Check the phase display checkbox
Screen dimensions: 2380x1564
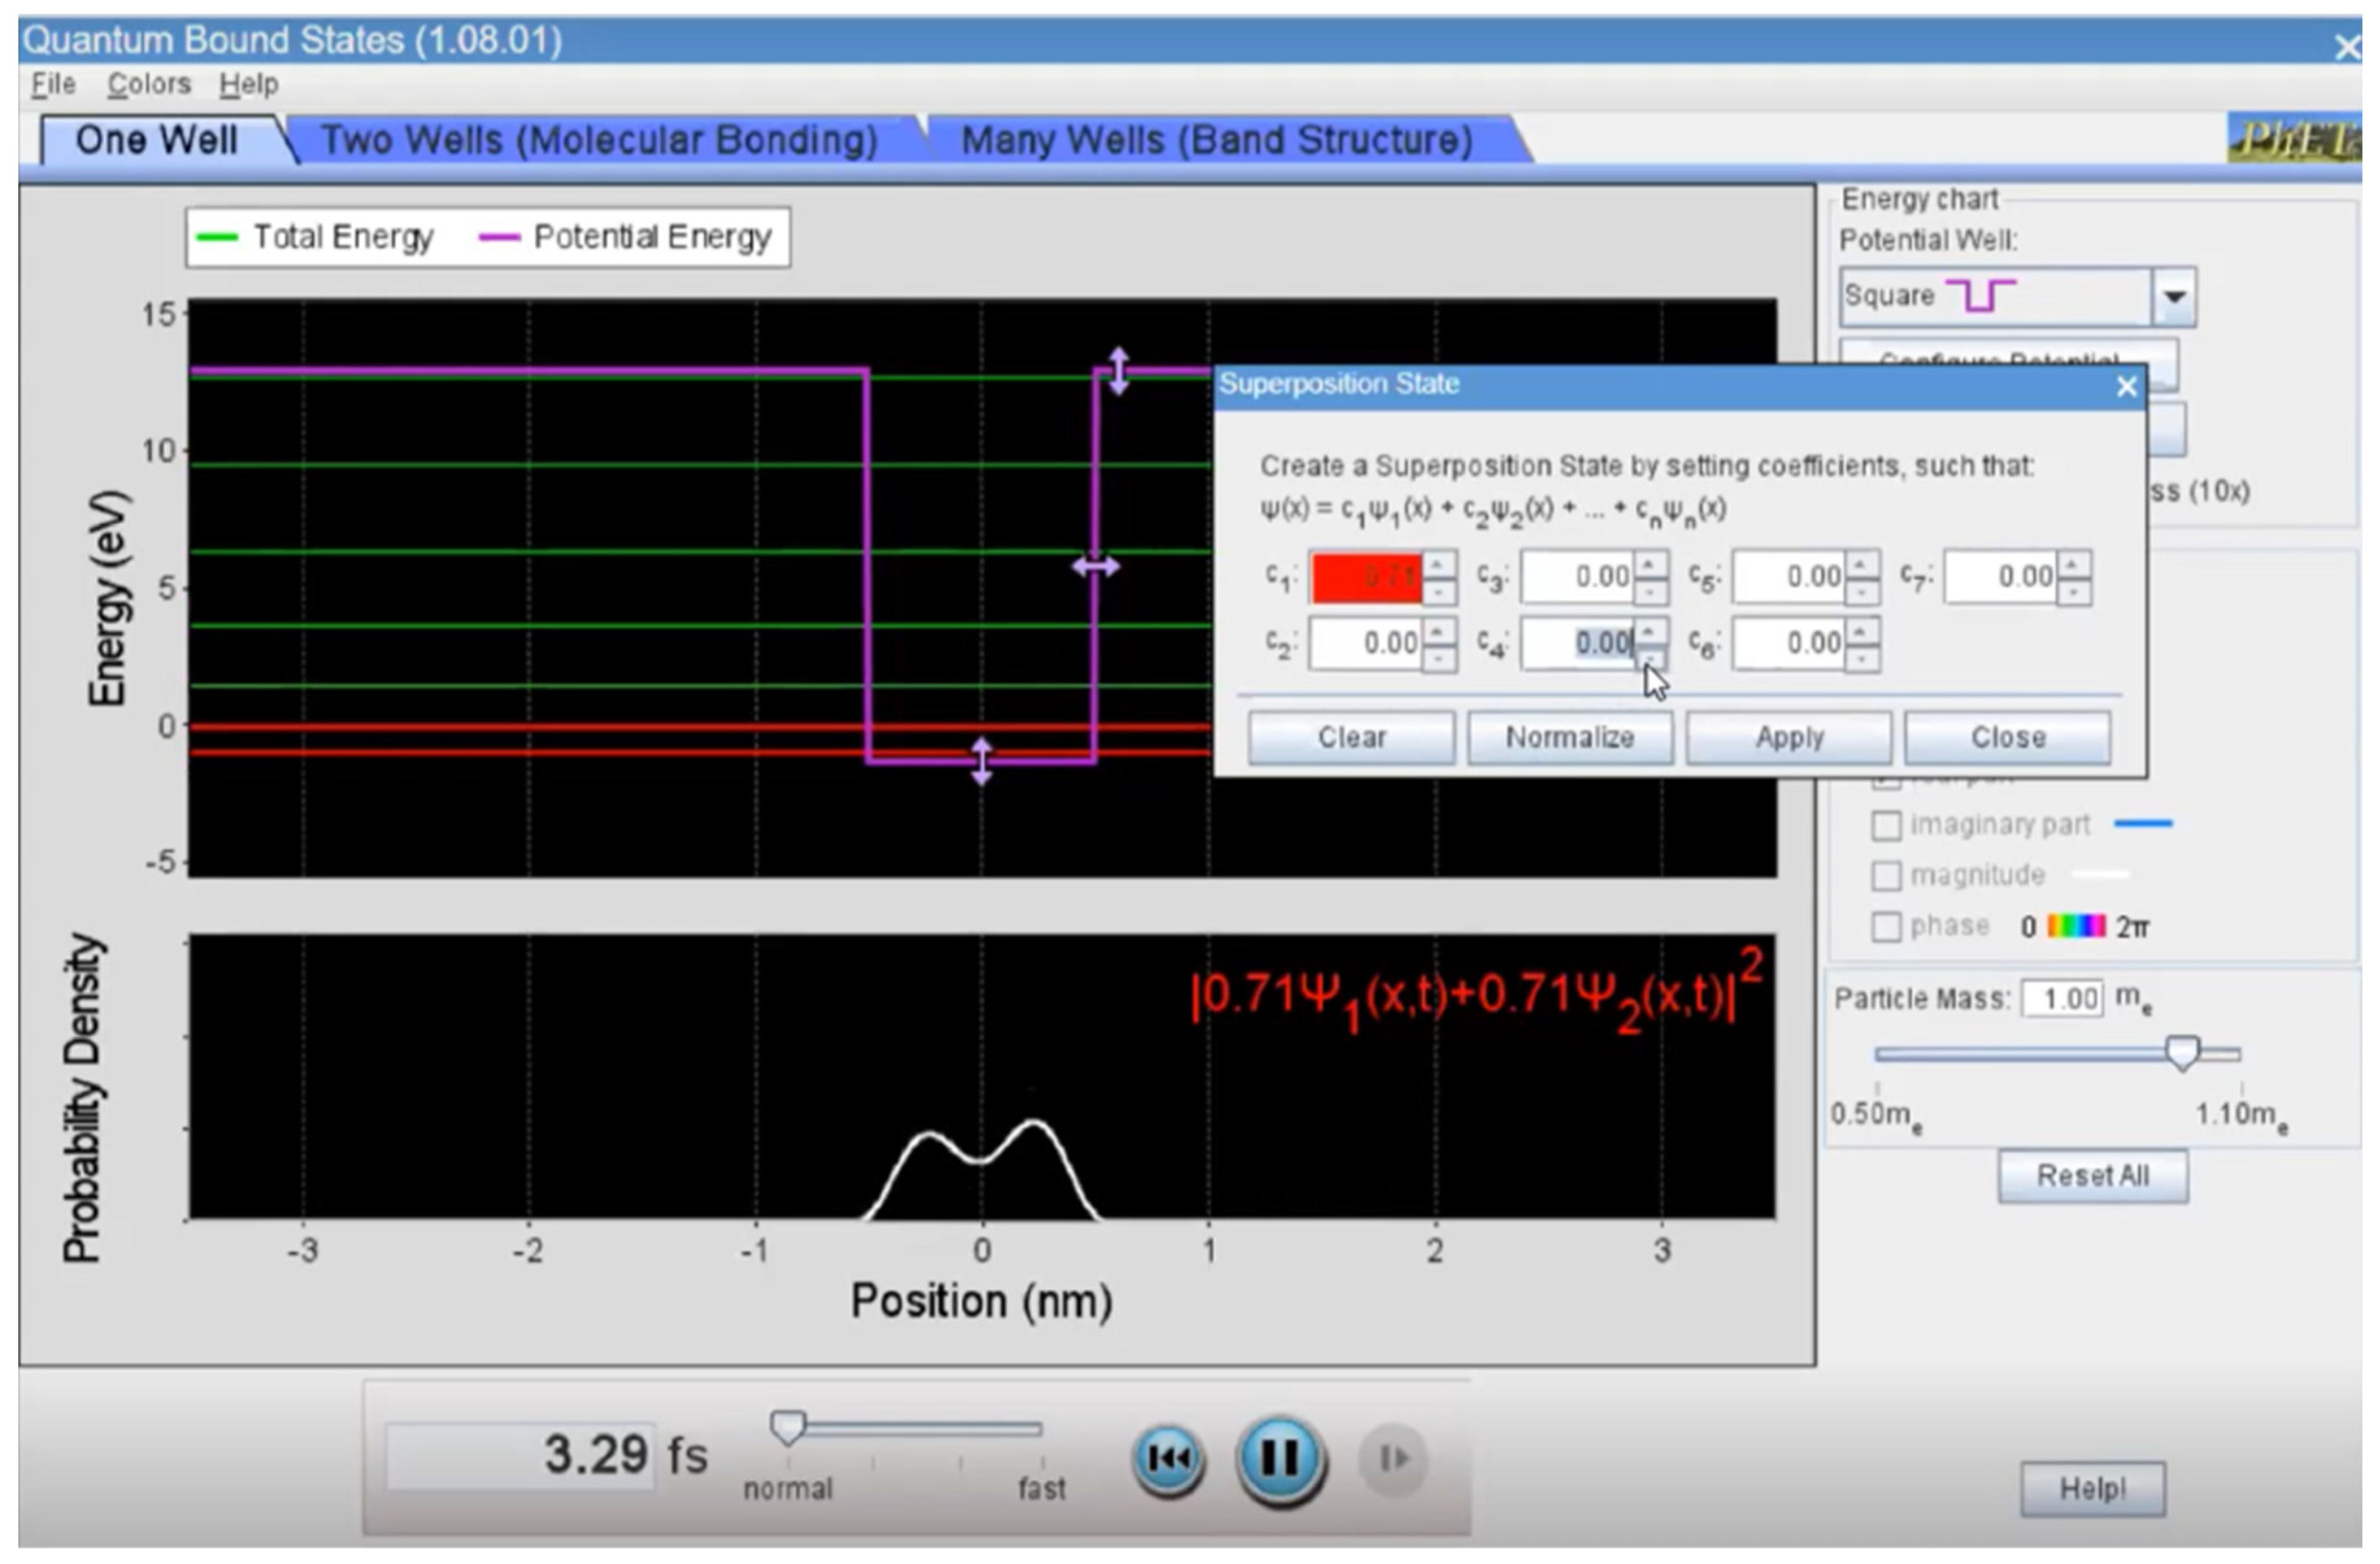click(x=1886, y=927)
